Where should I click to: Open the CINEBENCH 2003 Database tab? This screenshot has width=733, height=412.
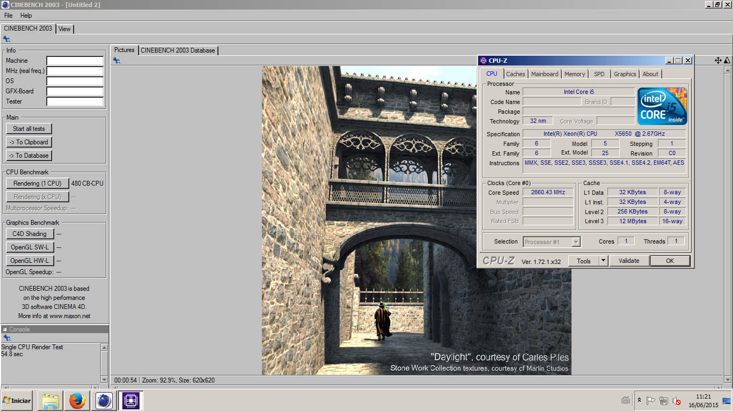pyautogui.click(x=178, y=50)
